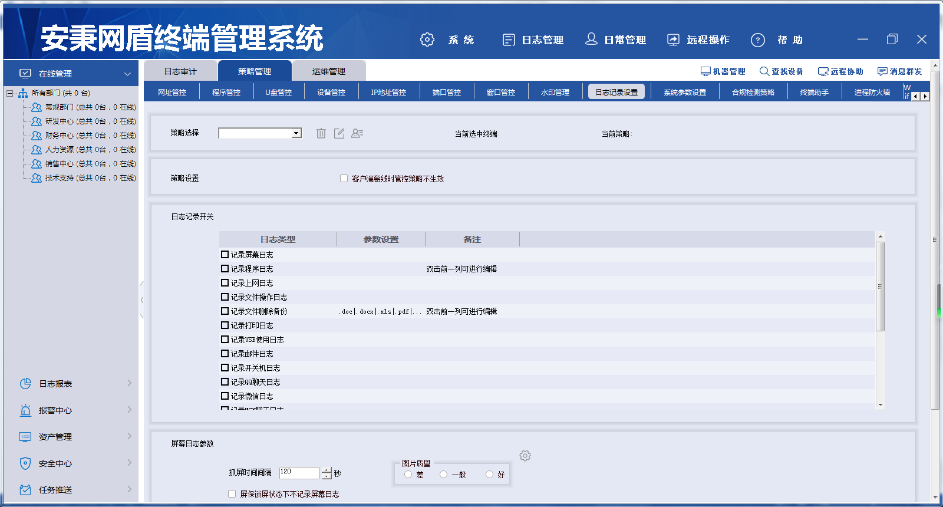Switch to 运维管理 tab
This screenshot has height=507, width=943.
[x=329, y=71]
